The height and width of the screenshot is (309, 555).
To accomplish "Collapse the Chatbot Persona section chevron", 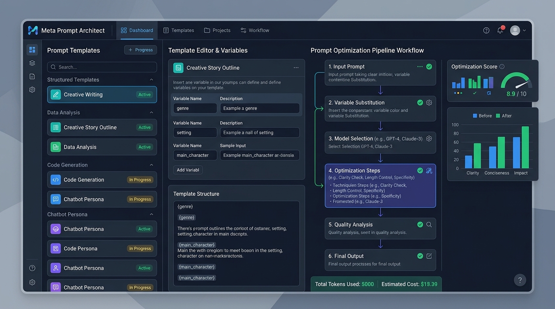I will pyautogui.click(x=152, y=214).
